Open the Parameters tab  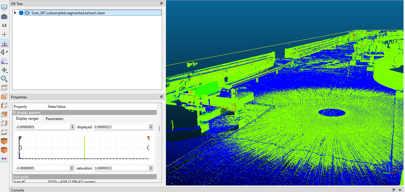tap(54, 119)
